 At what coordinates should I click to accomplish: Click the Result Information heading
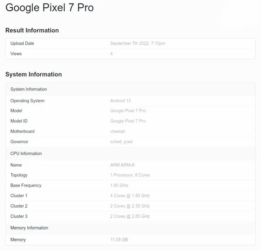click(x=32, y=30)
